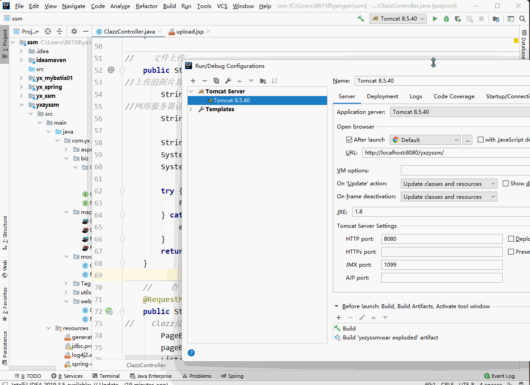The width and height of the screenshot is (530, 385).
Task: Create new folder icon in configurations toolbar
Action: tap(263, 81)
